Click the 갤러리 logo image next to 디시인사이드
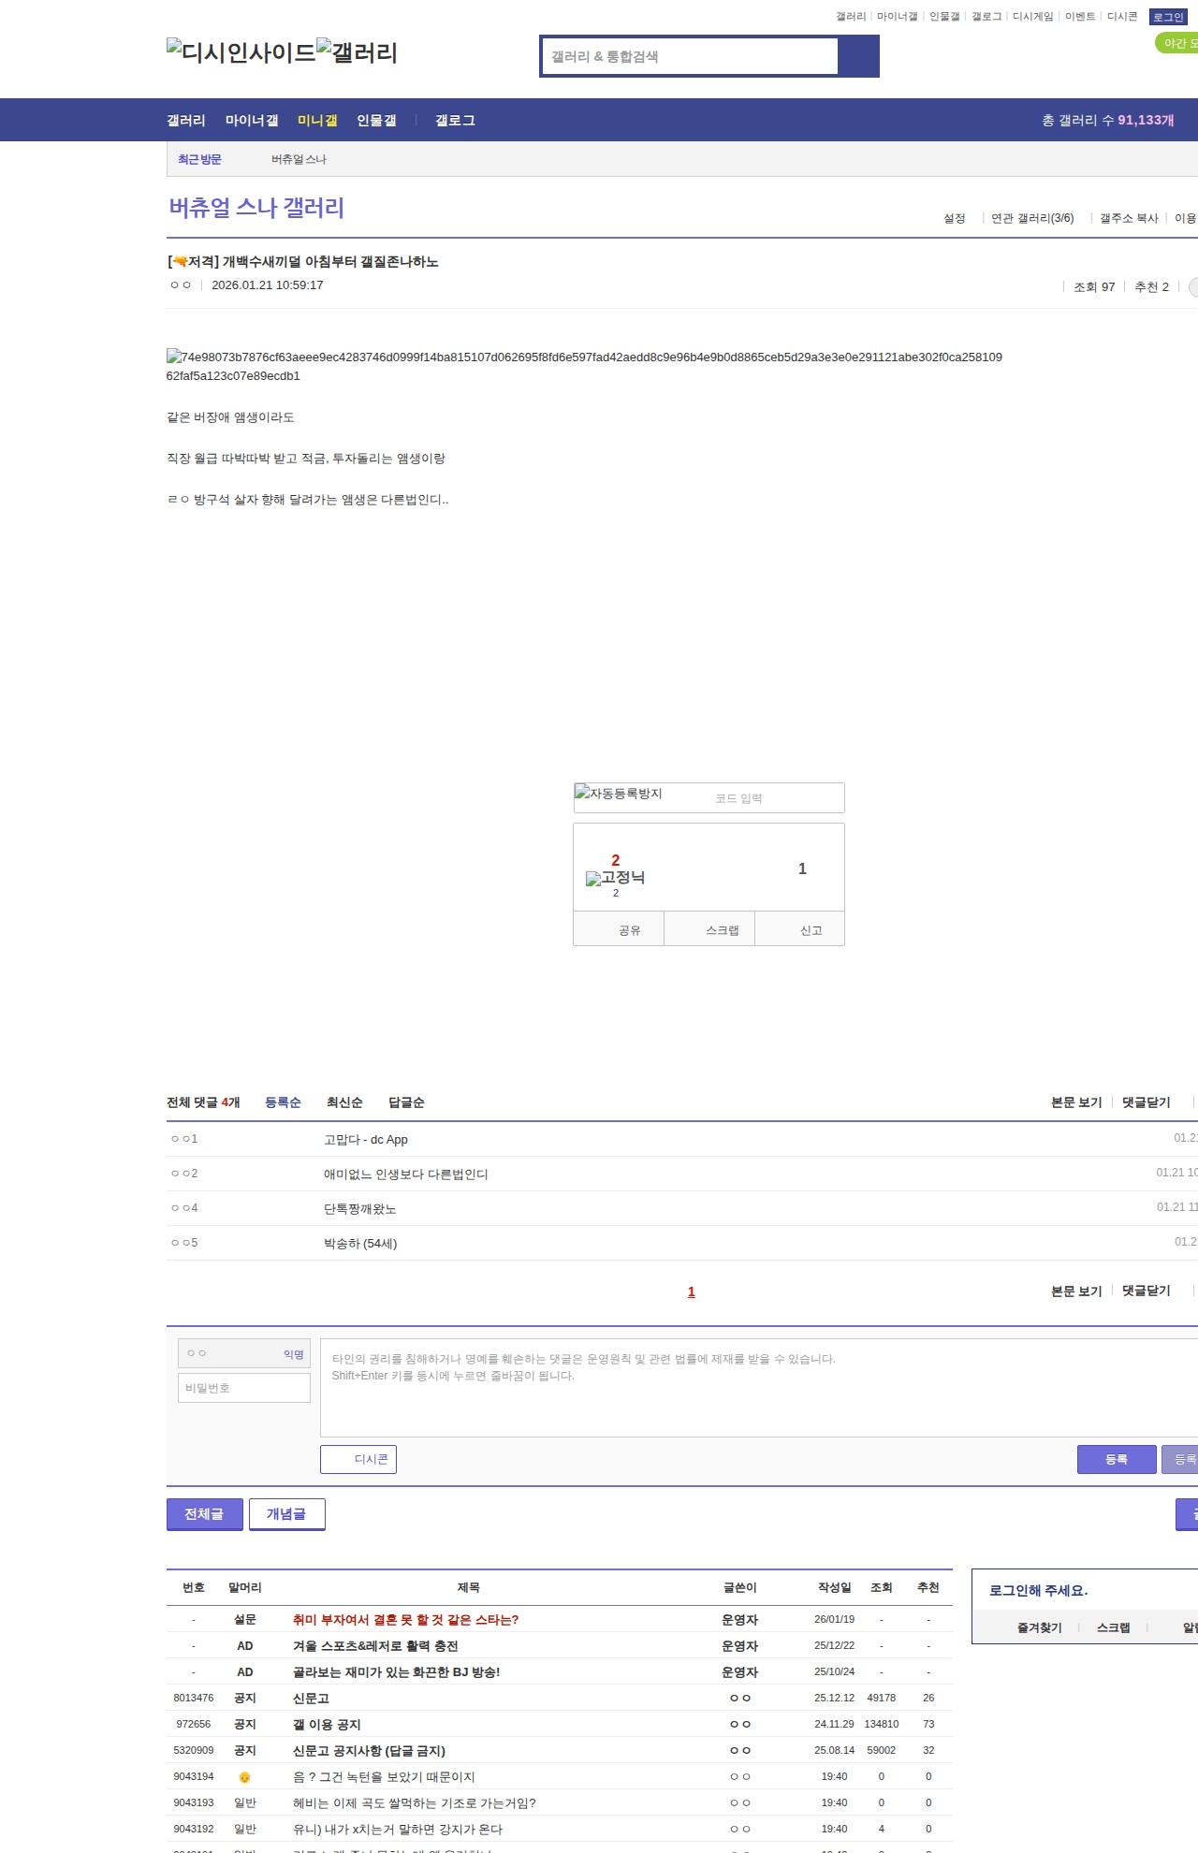The width and height of the screenshot is (1198, 1853). tap(357, 51)
